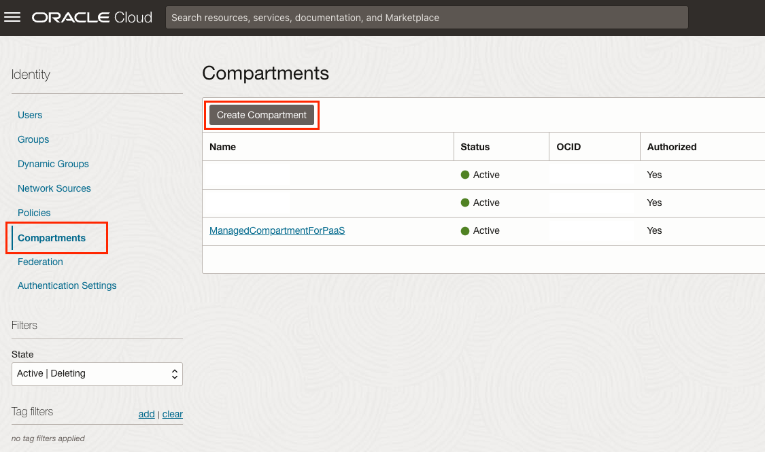Open the Federation page
Image resolution: width=765 pixels, height=452 pixels.
pos(40,262)
